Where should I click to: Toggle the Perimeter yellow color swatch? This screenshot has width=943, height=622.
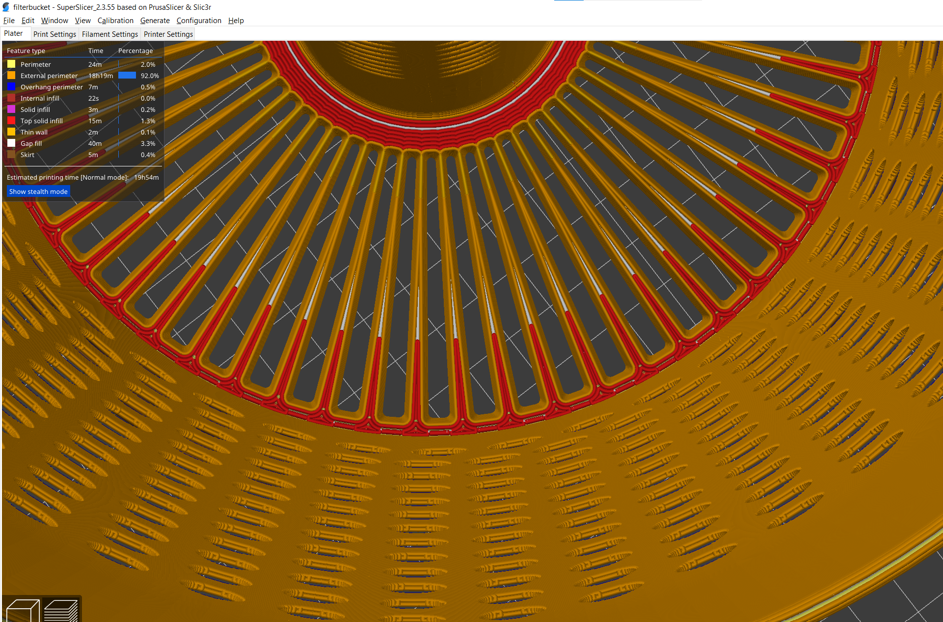tap(11, 64)
